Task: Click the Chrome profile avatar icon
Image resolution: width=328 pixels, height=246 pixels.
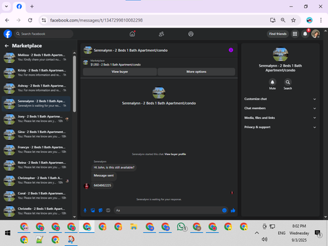Action: point(309,20)
